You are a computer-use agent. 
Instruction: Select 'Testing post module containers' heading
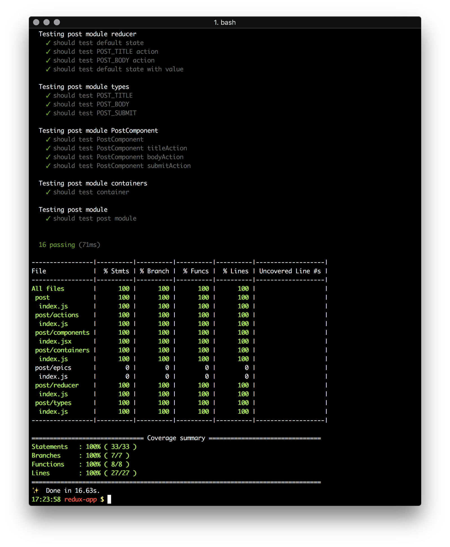pyautogui.click(x=93, y=183)
